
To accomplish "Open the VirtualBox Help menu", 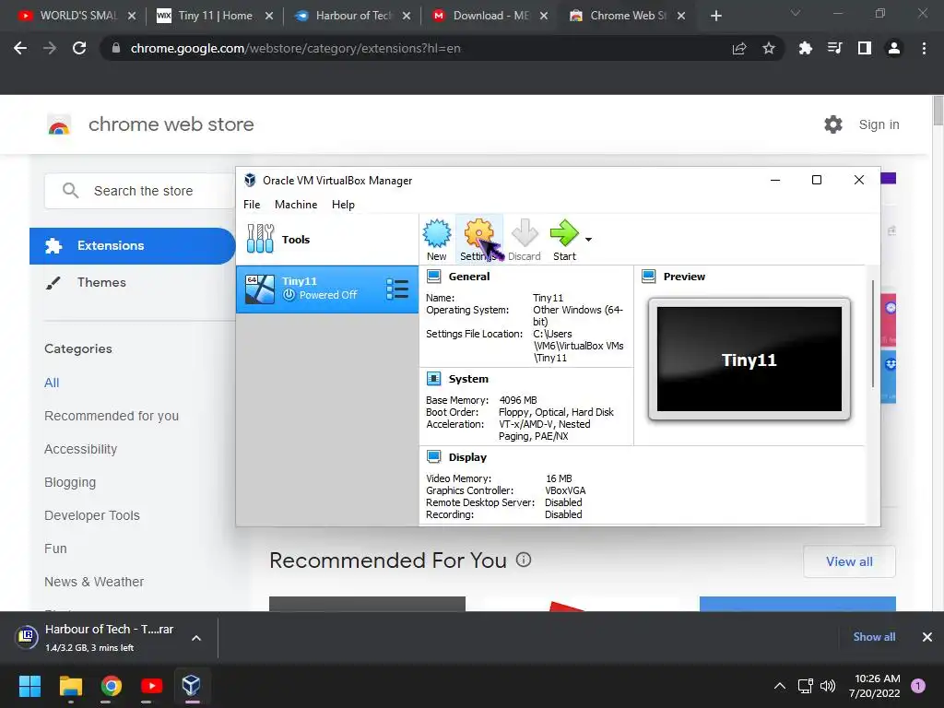I will pyautogui.click(x=343, y=205).
